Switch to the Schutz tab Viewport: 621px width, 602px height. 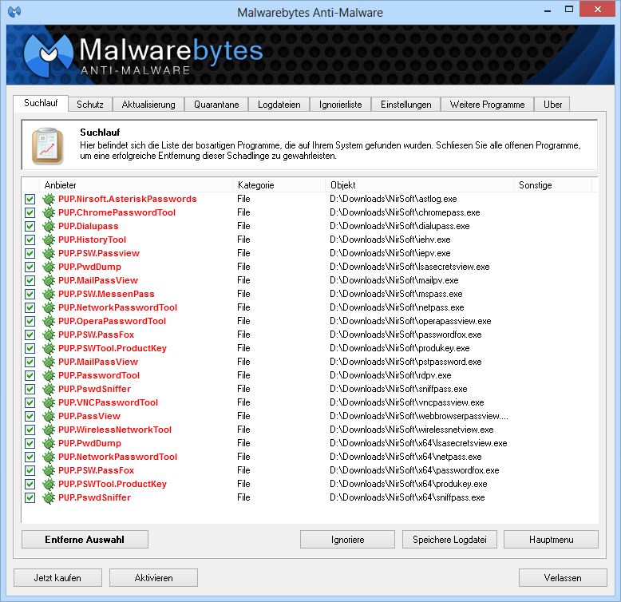coord(90,105)
